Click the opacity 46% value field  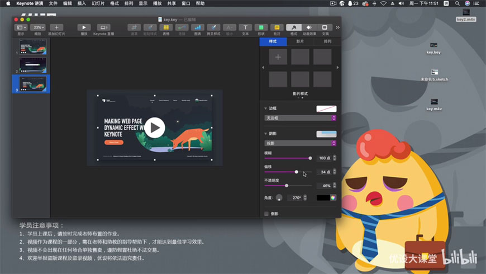pos(324,186)
